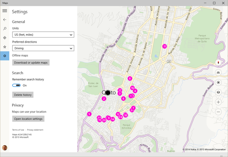
Task: Show favorites using the star icon
Action: [5, 47]
